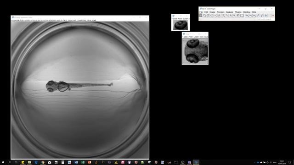Open the taskbar clock and date
Viewport: 294px width, 165px height.
282,162
